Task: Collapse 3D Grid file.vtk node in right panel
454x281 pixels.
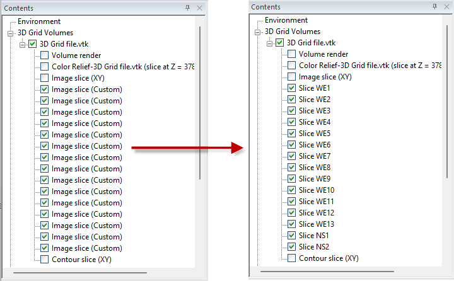Action: pos(269,43)
